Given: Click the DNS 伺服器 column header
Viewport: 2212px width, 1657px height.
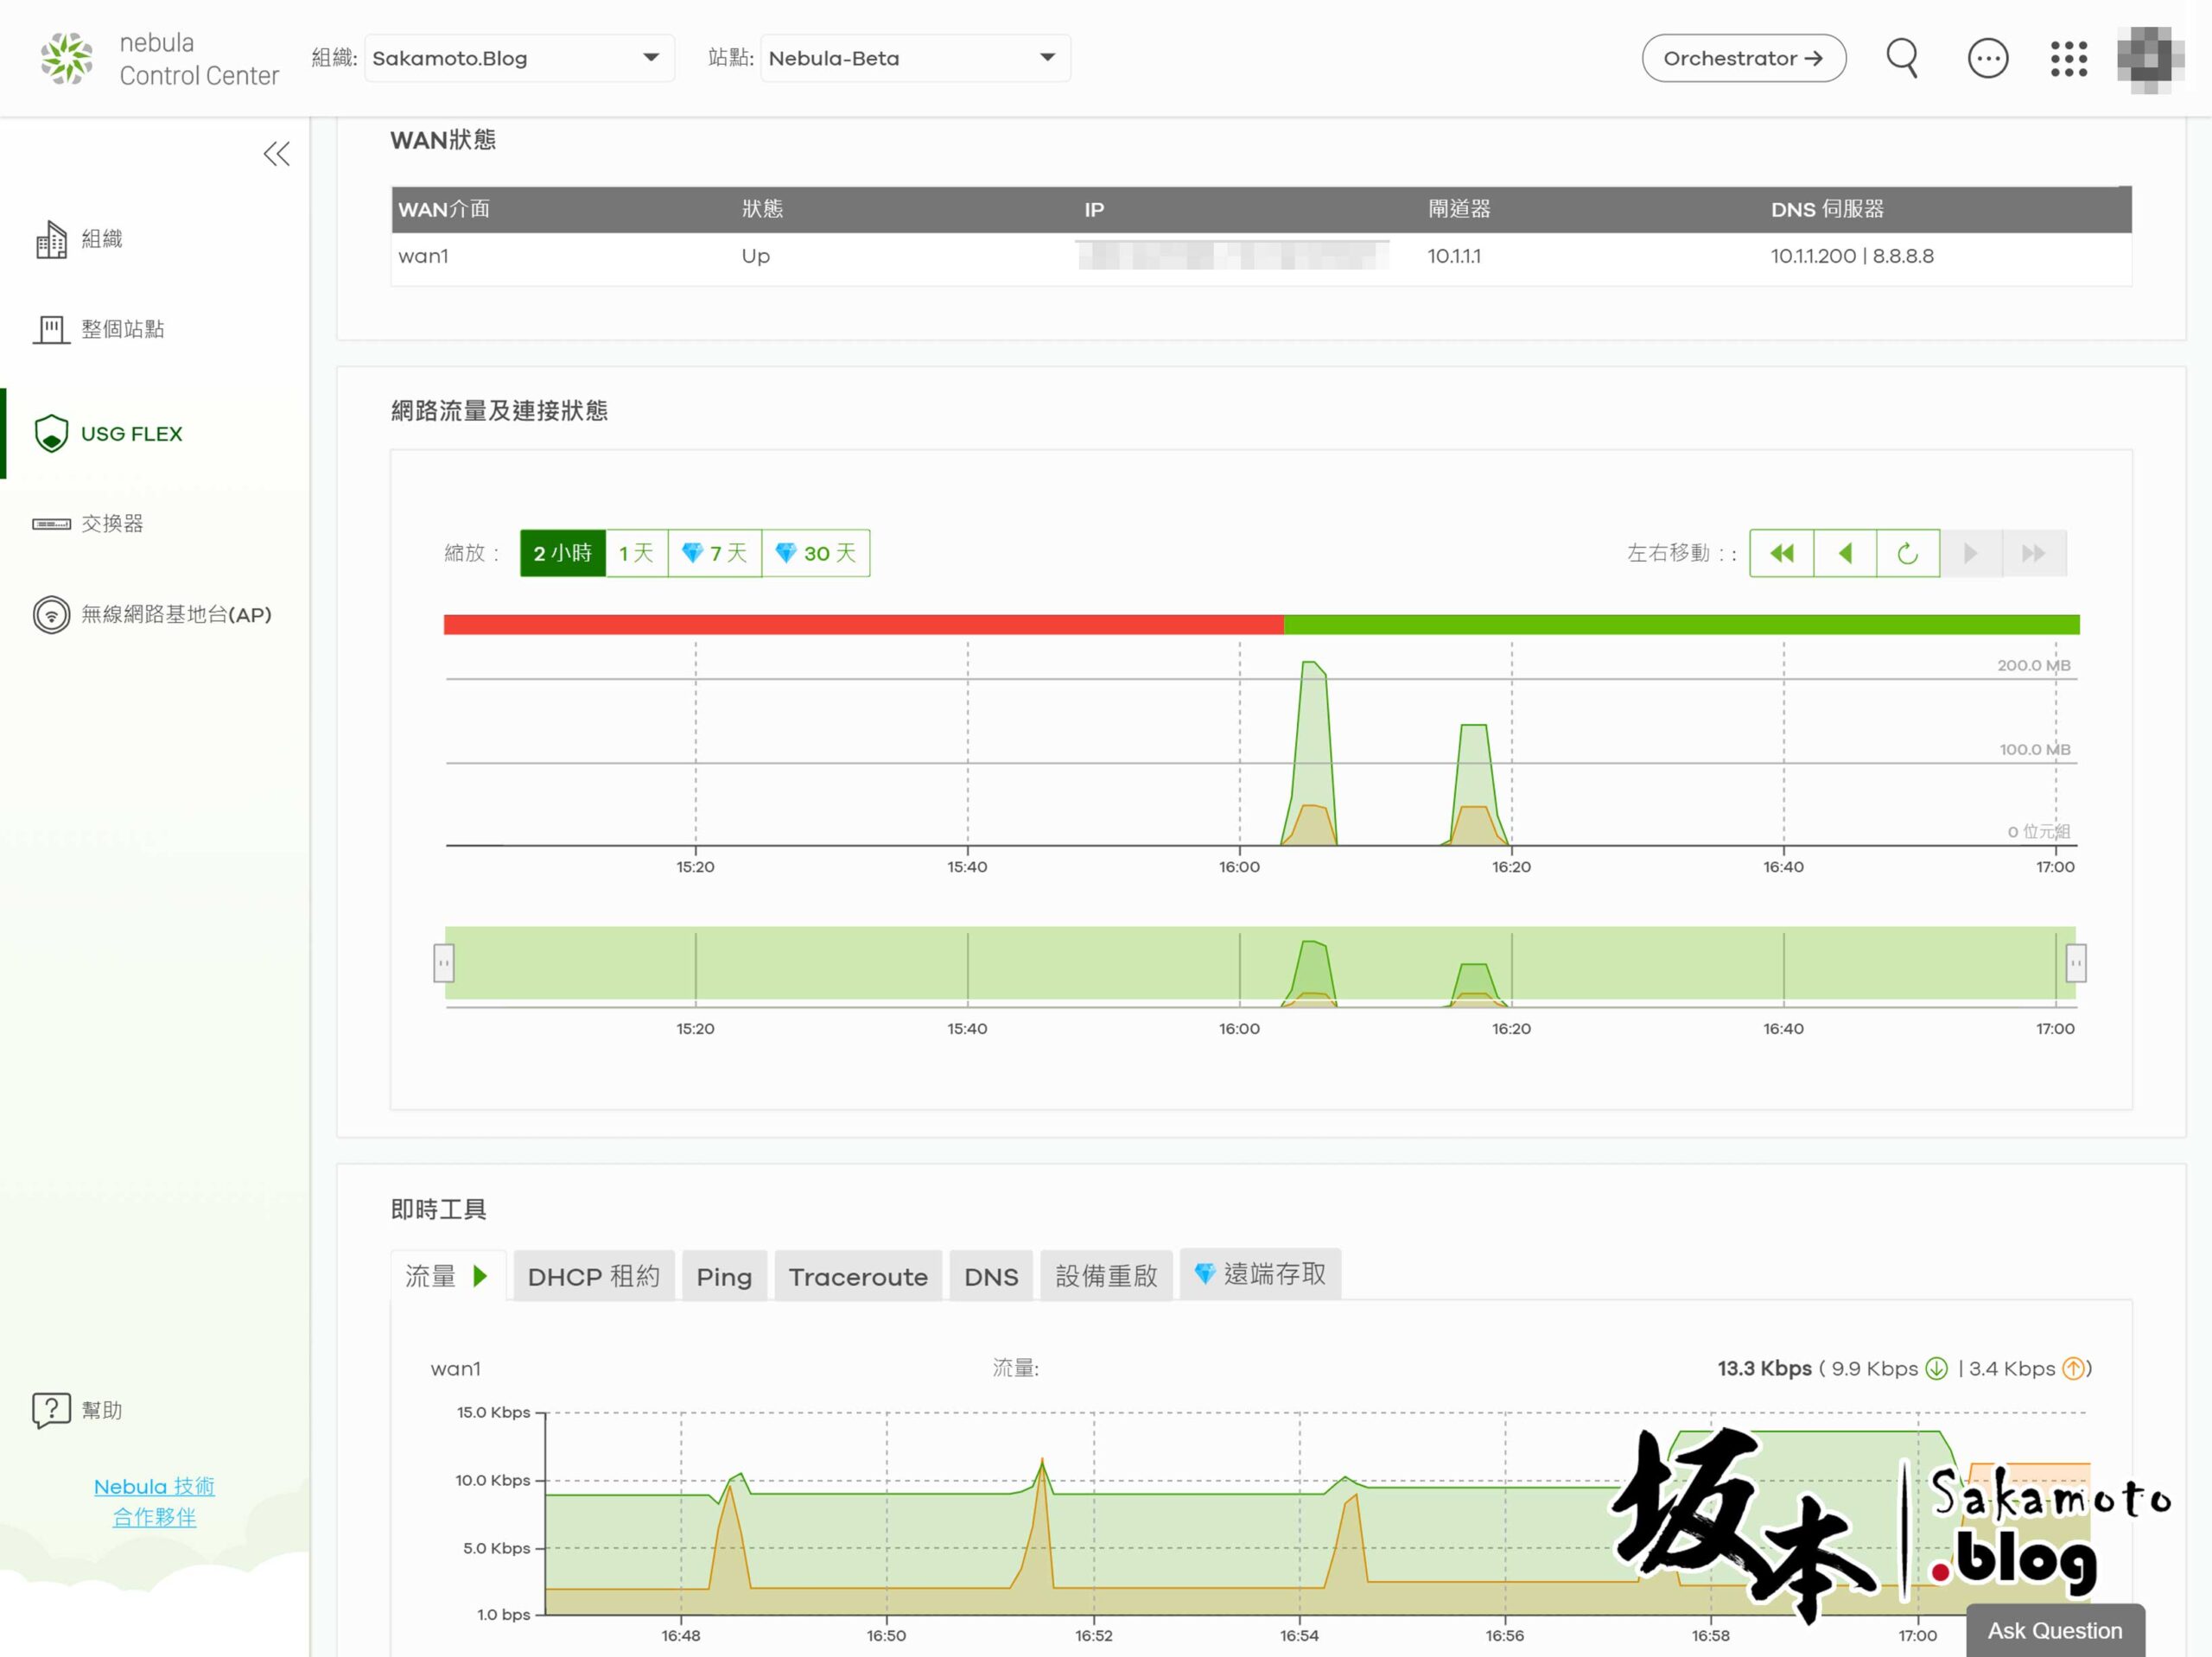Looking at the screenshot, I should tap(1827, 209).
